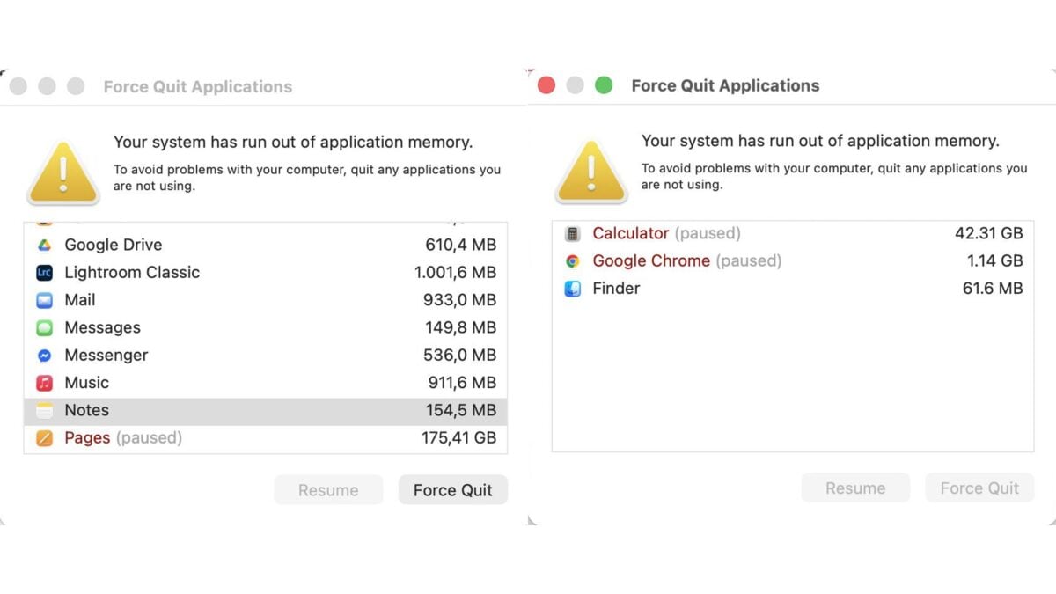Close the right Force Quit window

[546, 85]
